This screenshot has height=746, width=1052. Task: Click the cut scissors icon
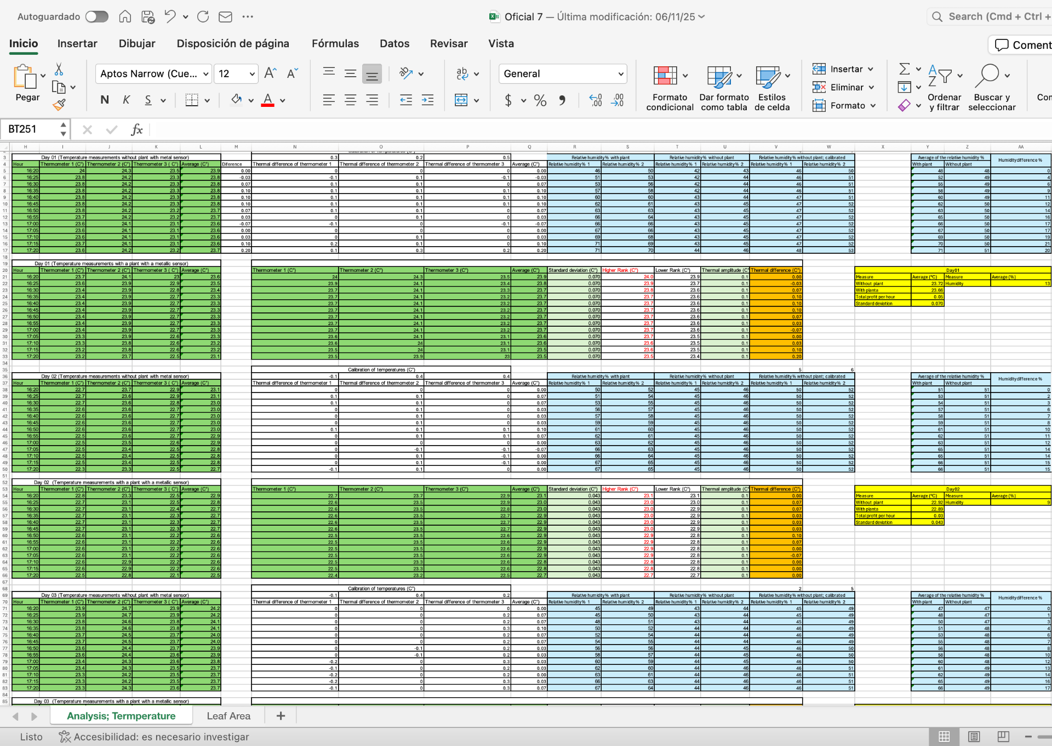(59, 70)
